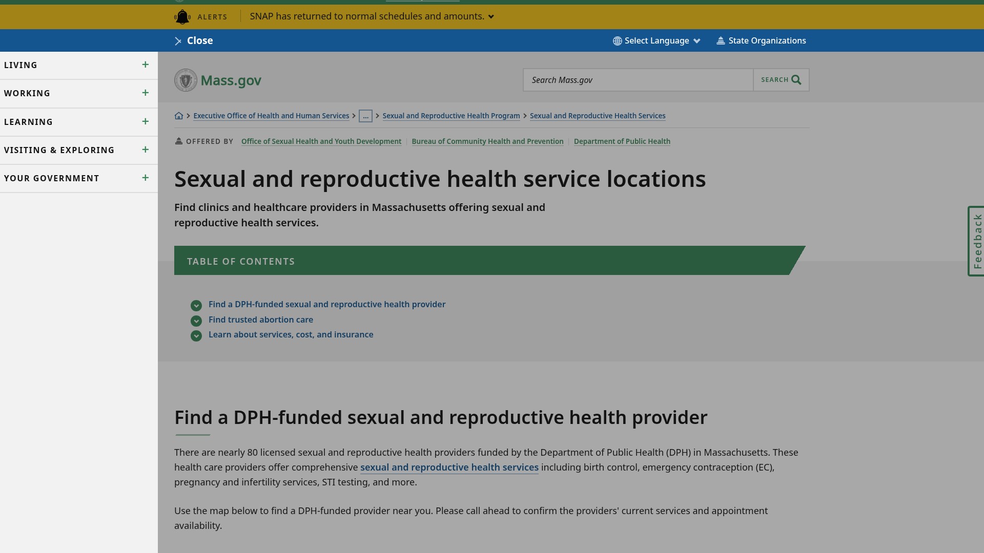
Task: Click the magnifying glass search icon
Action: (796, 80)
